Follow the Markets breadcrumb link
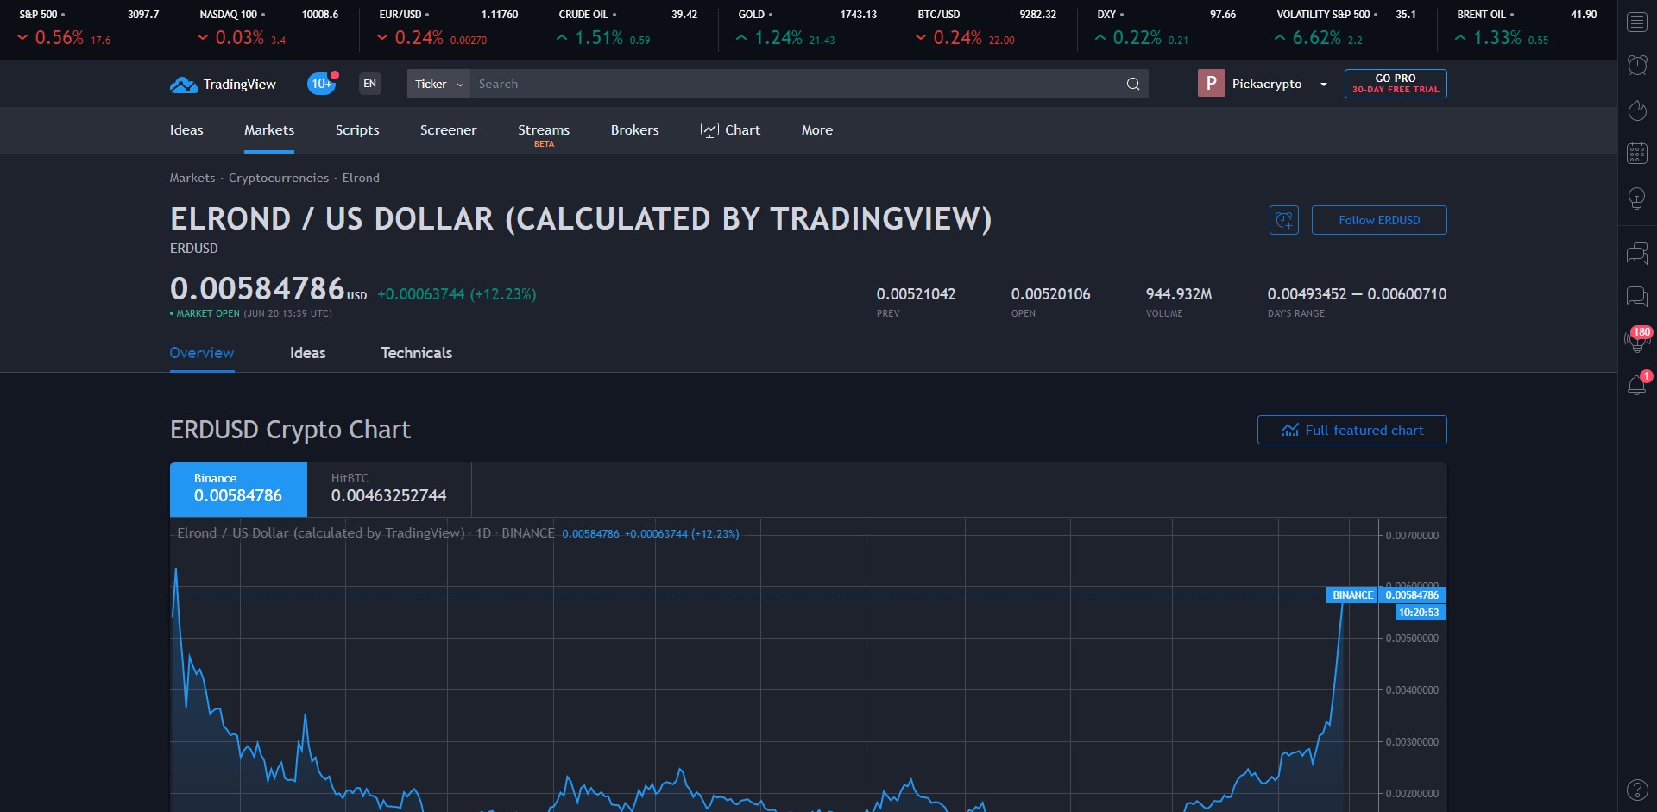The image size is (1657, 812). 192,178
